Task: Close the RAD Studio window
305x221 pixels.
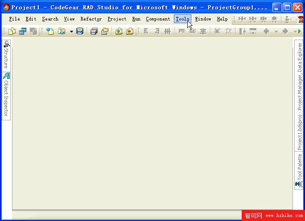Action: 297,8
